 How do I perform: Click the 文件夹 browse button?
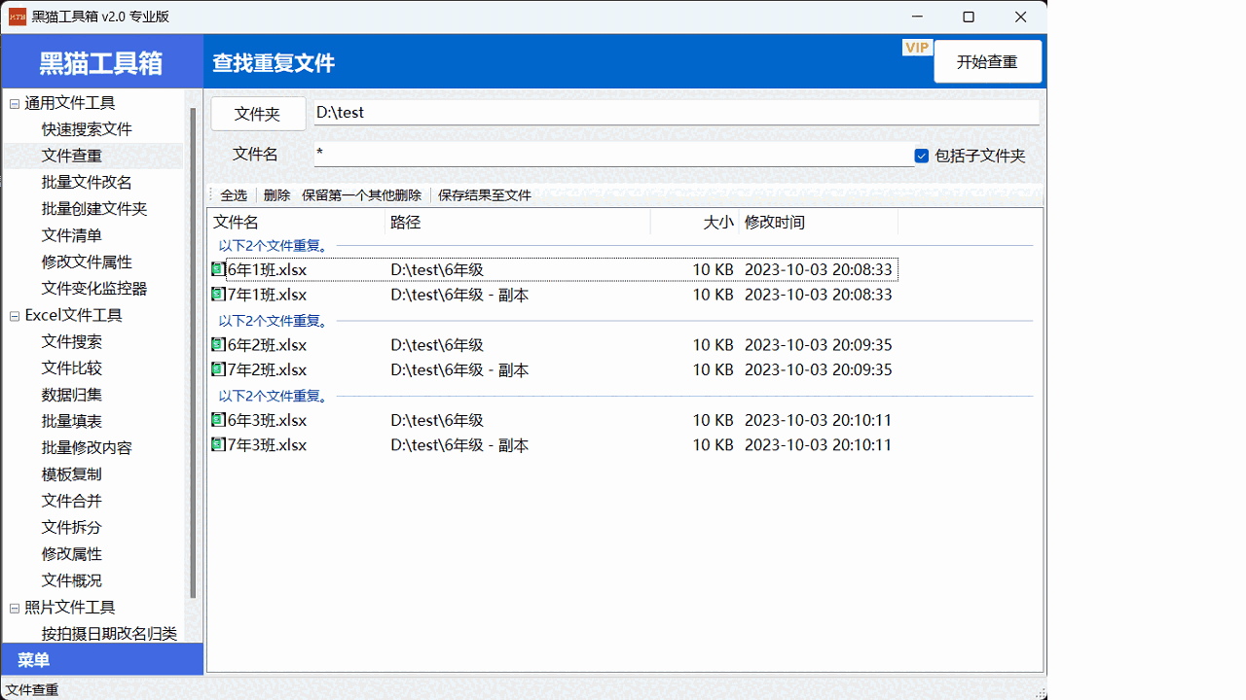pos(258,114)
